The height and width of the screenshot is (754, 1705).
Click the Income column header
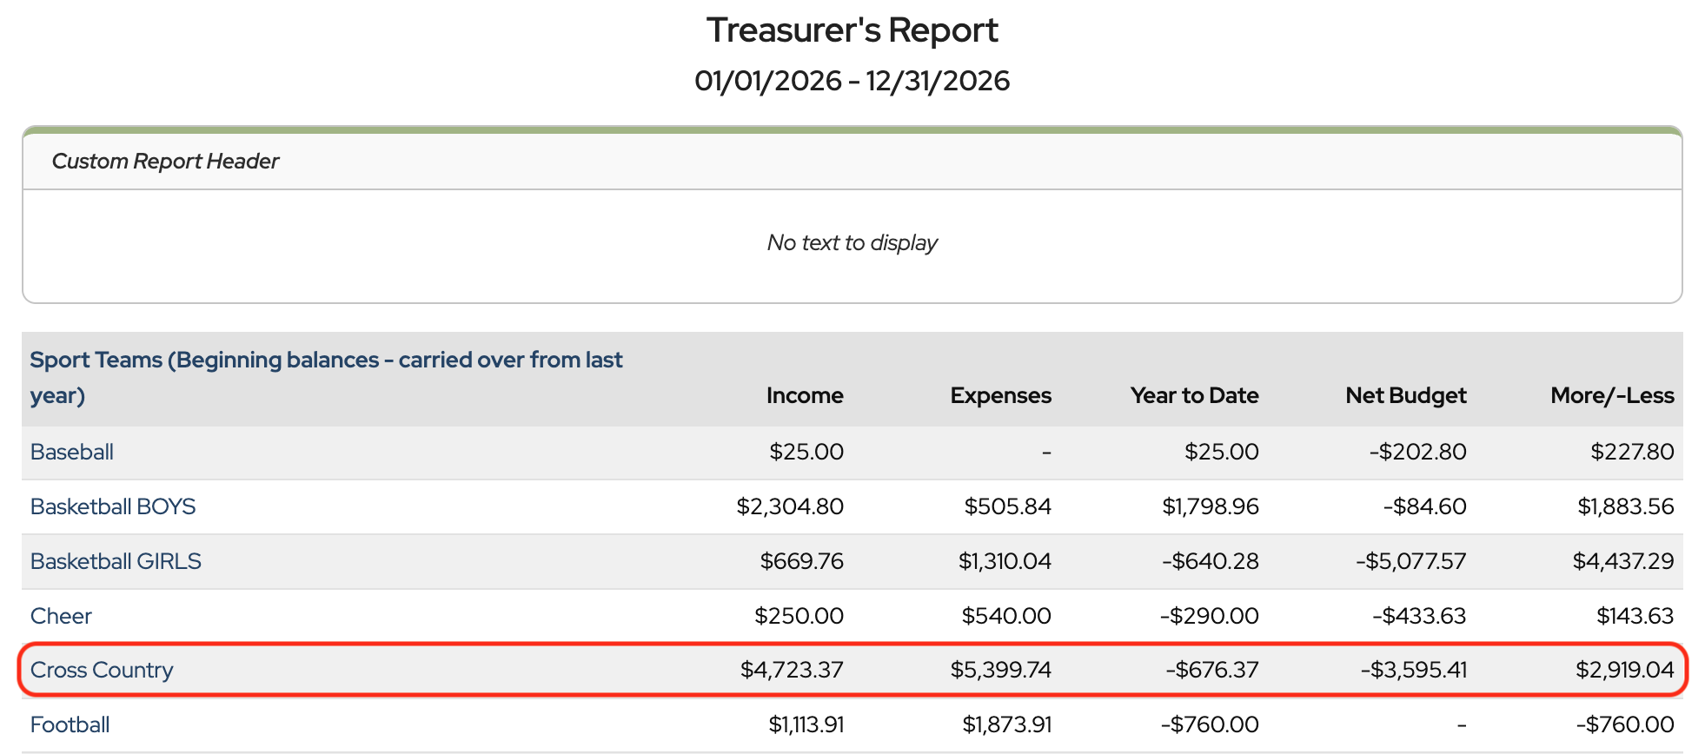pos(804,395)
